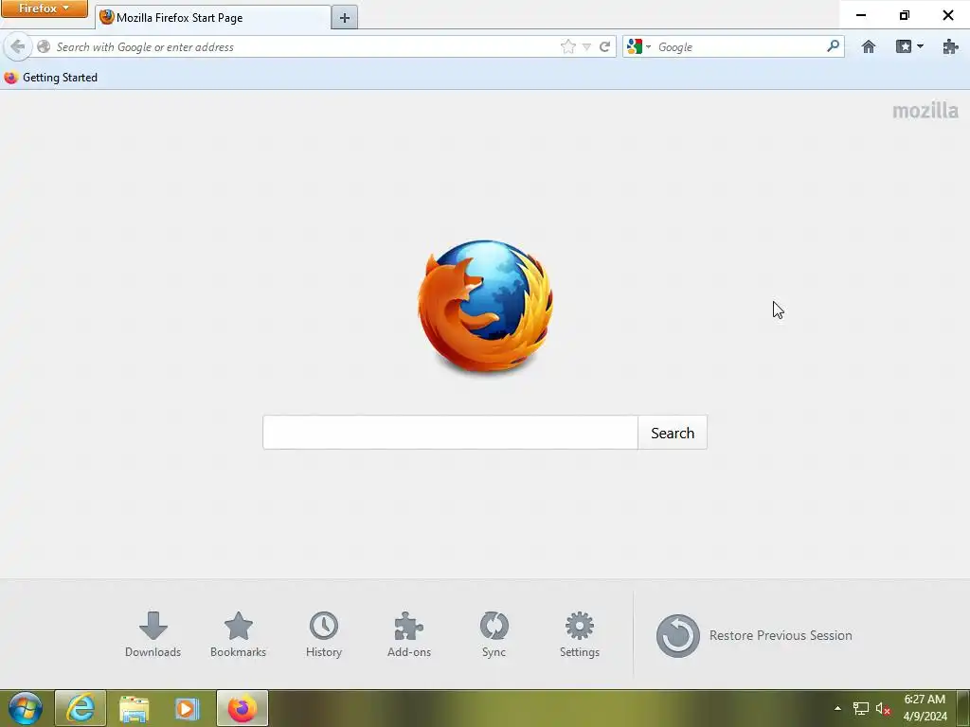This screenshot has height=727, width=970.
Task: Open History from the start page
Action: (324, 635)
